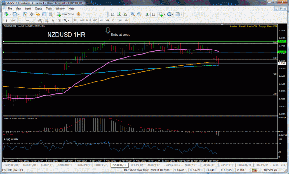Click the Zoom In magnifier
The height and width of the screenshot is (174, 289).
click(133, 14)
